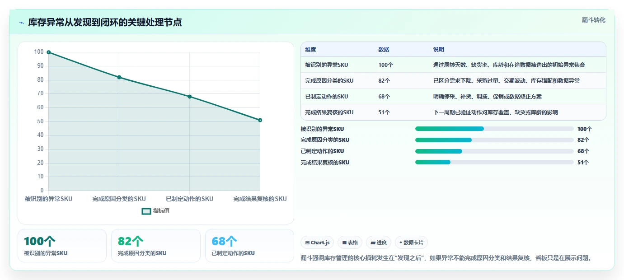The width and height of the screenshot is (624, 280).
Task: Click the 完成原因分类的SKU x-axis label
Action: (x=119, y=199)
